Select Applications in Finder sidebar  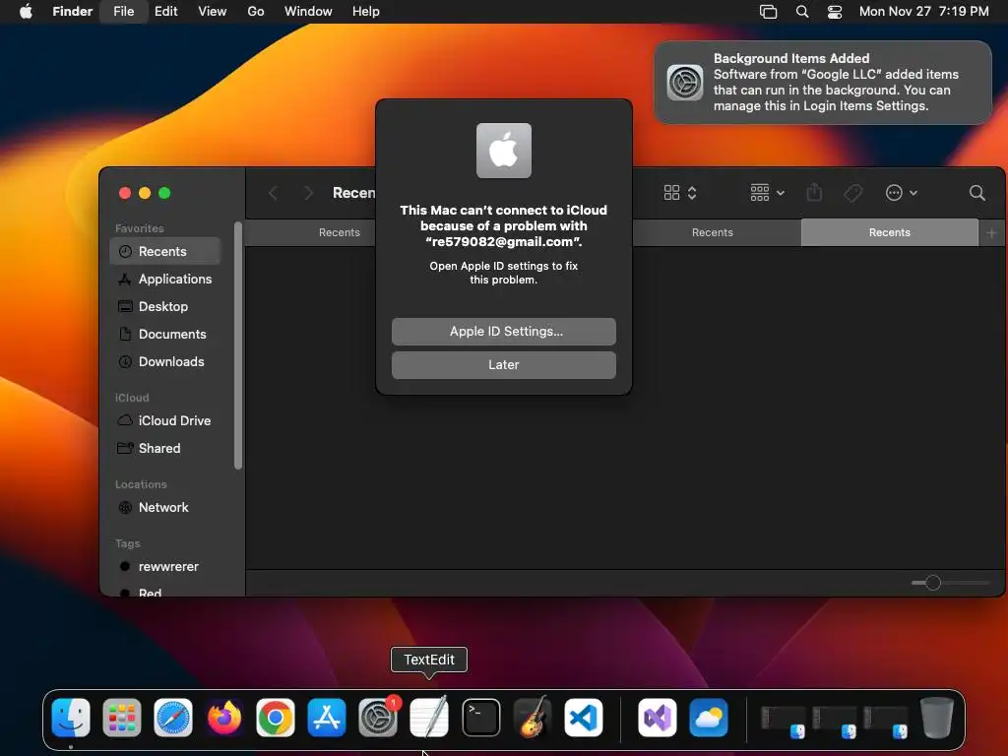coord(165,279)
